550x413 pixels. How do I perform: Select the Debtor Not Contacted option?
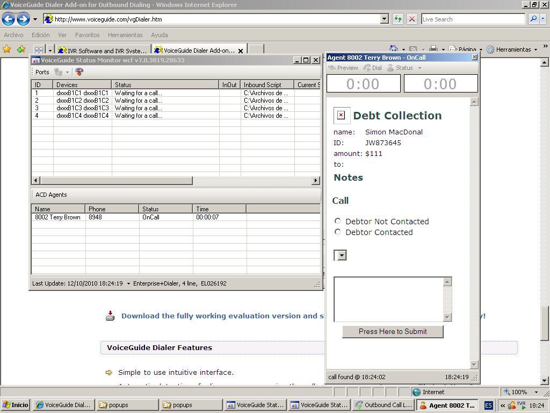[x=337, y=221]
